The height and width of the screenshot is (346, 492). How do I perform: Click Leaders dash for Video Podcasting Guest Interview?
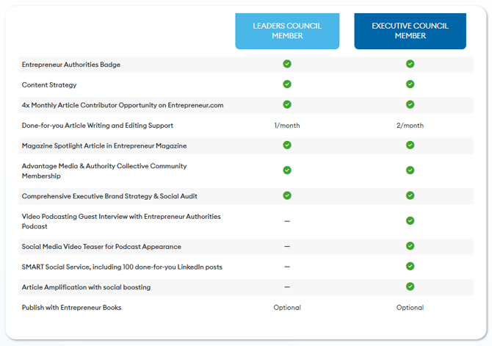click(x=287, y=221)
